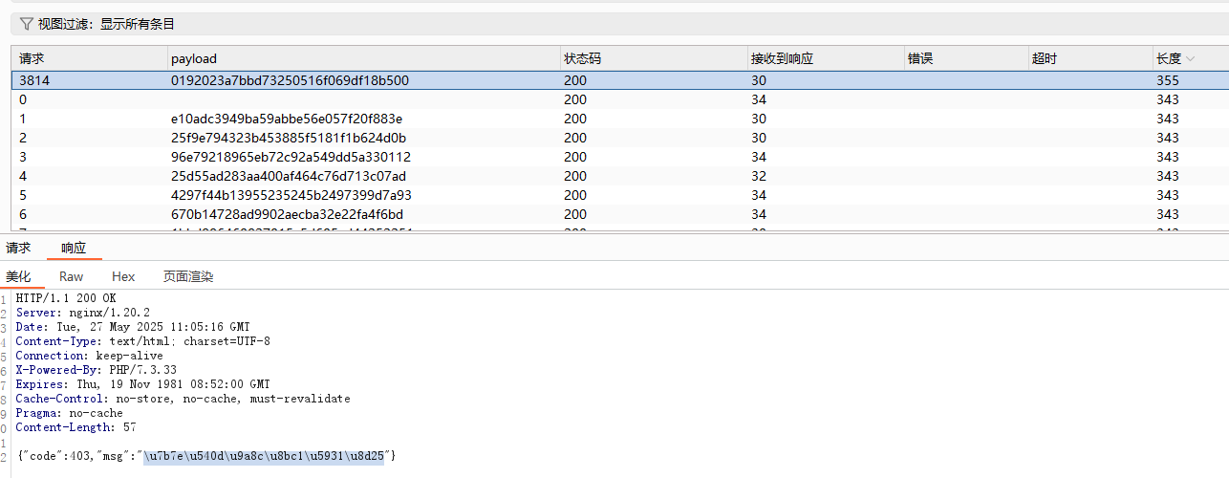Select row with payload e10adc3949ba59abbe56e057f20f883e
The image size is (1229, 478).
287,119
